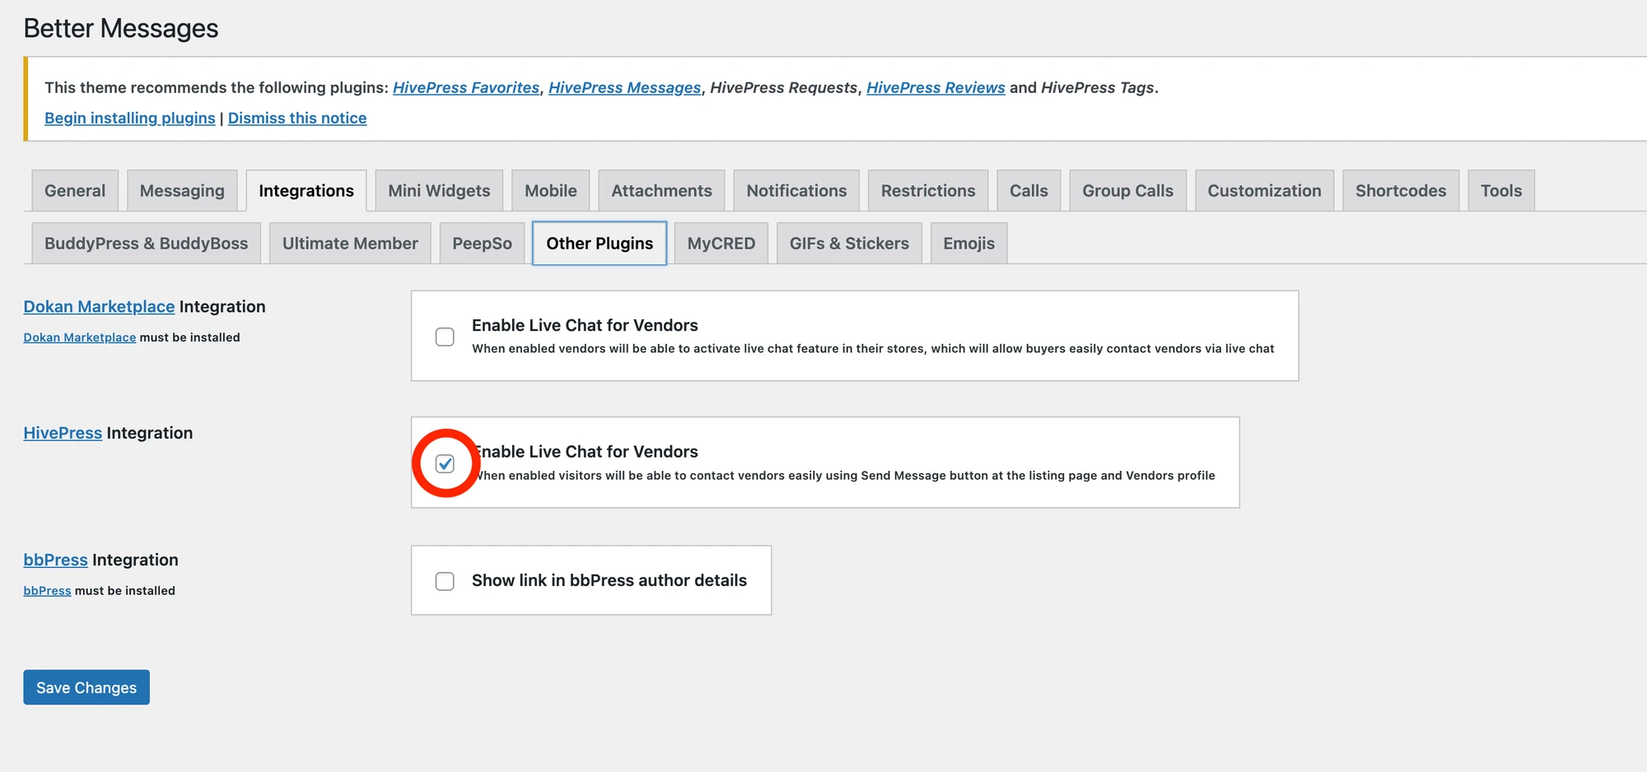Screen dimensions: 1647x772
Task: Open bbPress link in Integration heading
Action: [55, 560]
